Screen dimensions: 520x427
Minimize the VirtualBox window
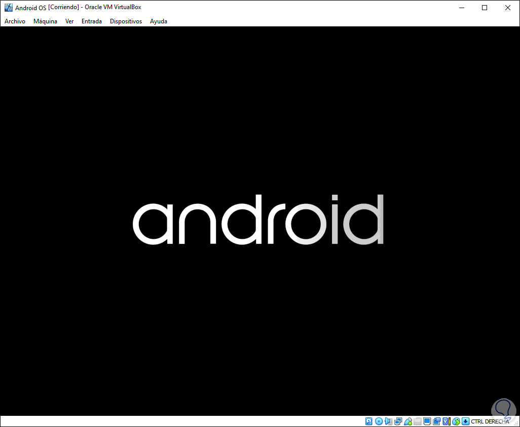(x=461, y=8)
